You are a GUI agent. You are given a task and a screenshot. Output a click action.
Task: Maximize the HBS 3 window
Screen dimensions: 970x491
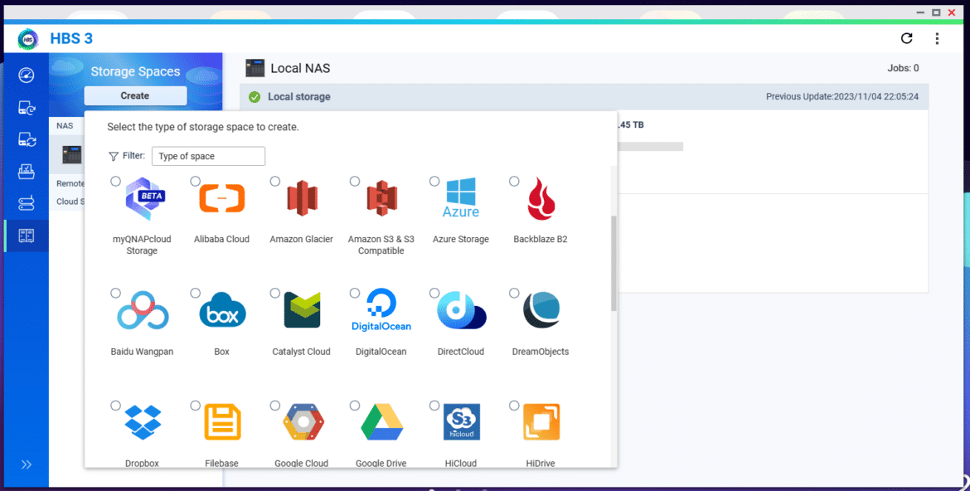pyautogui.click(x=936, y=12)
